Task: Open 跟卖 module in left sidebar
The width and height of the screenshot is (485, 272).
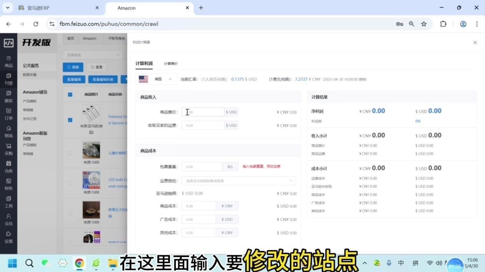Action: click(8, 97)
